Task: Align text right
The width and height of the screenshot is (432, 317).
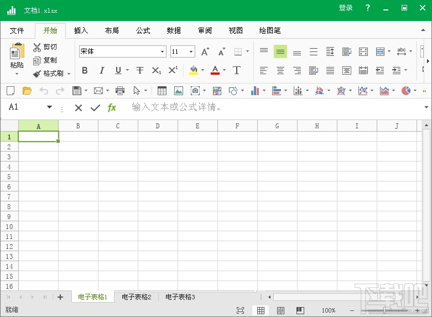Action: [x=297, y=71]
